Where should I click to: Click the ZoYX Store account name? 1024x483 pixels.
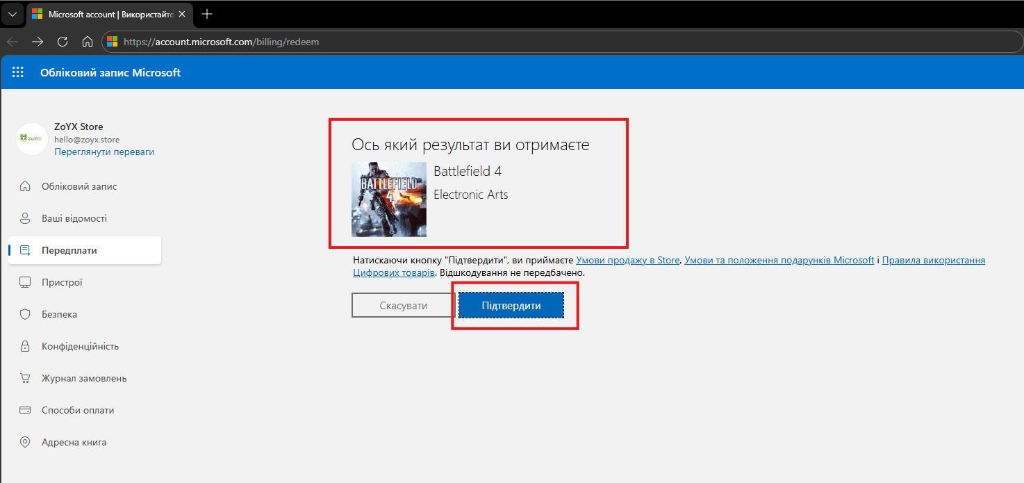click(79, 127)
